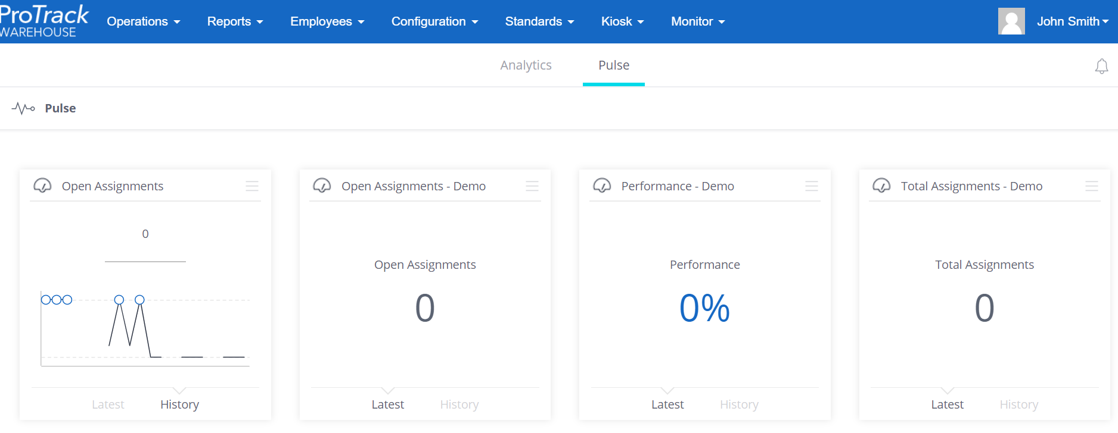
Task: Expand the Configuration dropdown menu
Action: [x=434, y=21]
